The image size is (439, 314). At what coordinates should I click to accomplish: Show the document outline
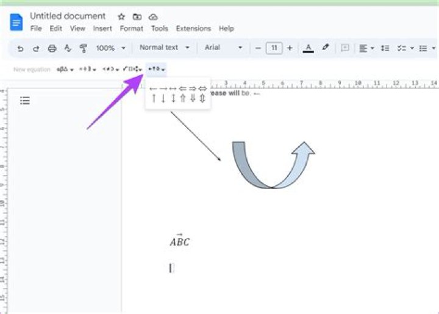pos(25,100)
